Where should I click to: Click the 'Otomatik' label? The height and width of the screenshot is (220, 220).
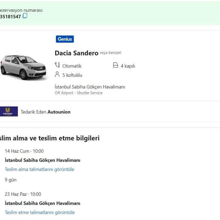(x=72, y=66)
